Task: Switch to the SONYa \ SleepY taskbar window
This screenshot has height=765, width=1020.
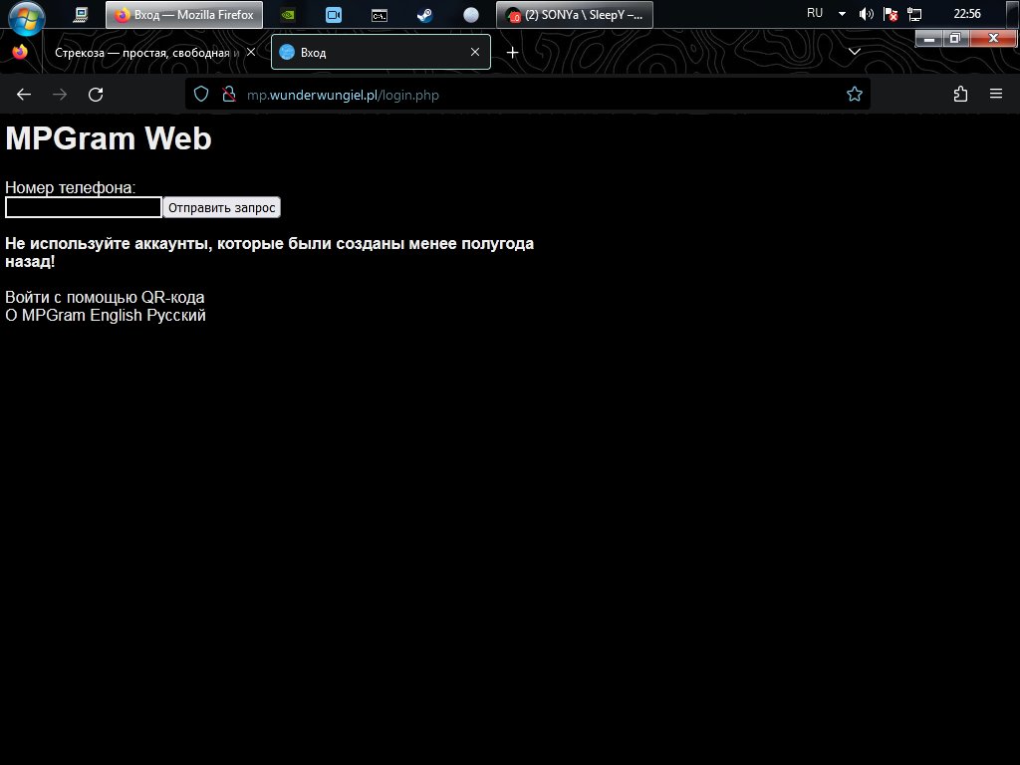Action: pos(575,15)
